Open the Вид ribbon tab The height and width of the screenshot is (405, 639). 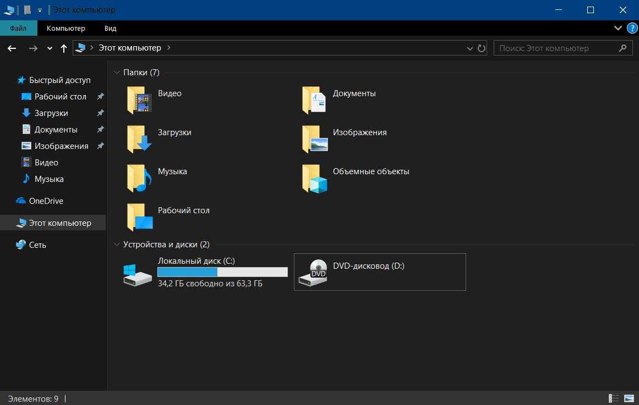[x=110, y=28]
